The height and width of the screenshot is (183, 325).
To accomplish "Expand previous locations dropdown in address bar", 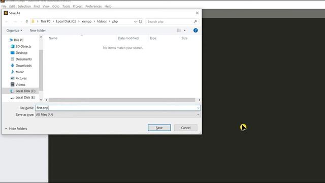I will point(135,21).
